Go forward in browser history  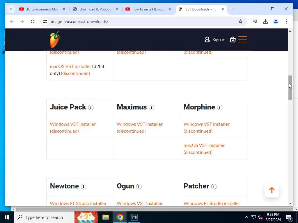(22, 21)
